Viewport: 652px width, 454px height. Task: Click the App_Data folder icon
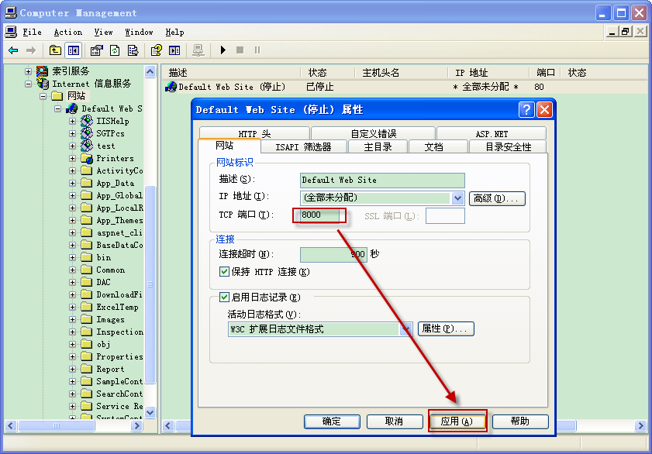pyautogui.click(x=87, y=183)
